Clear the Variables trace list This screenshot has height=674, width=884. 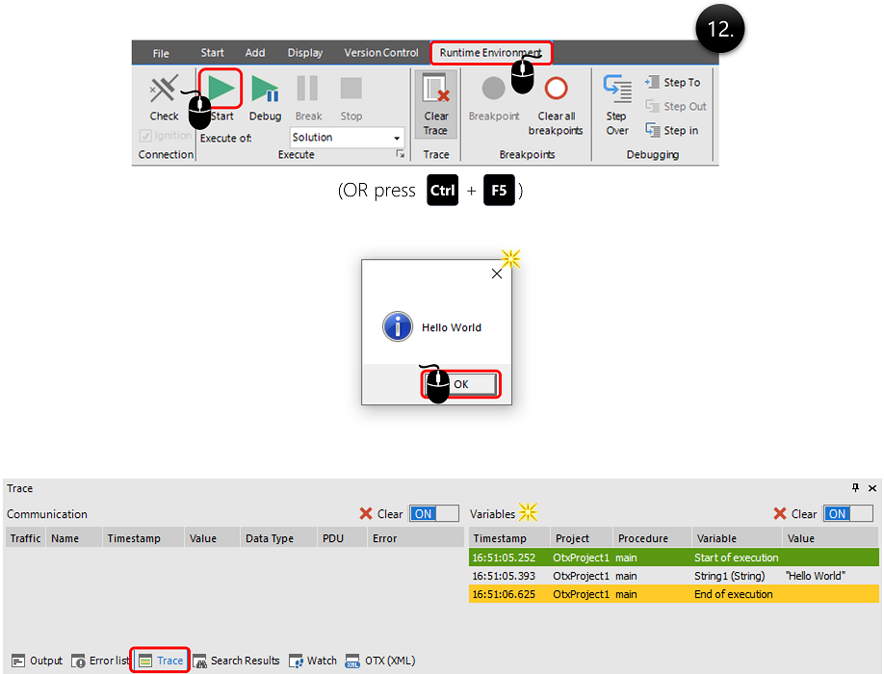coord(794,514)
